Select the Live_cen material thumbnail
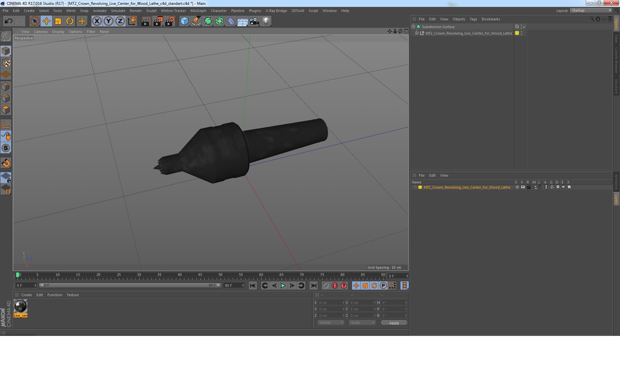The width and height of the screenshot is (620, 374). (x=20, y=306)
